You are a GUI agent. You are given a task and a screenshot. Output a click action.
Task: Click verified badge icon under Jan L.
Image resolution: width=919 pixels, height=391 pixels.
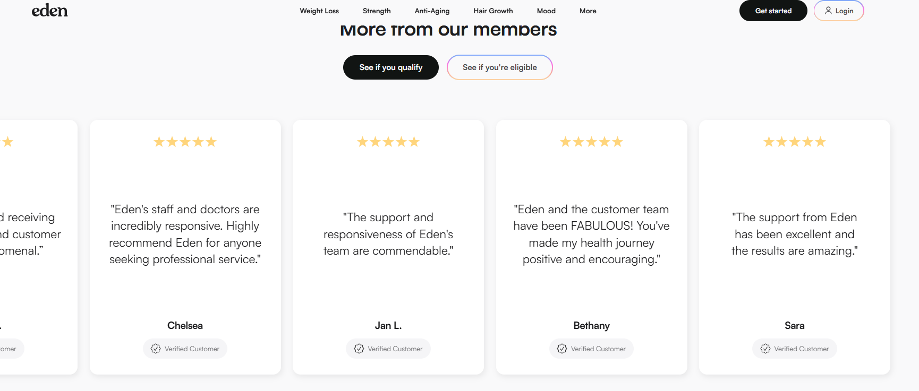(359, 349)
